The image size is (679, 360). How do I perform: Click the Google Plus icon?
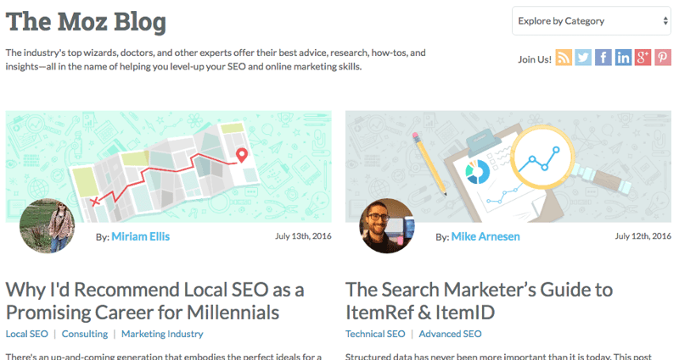point(643,58)
